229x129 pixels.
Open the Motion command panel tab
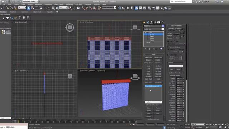point(155,22)
